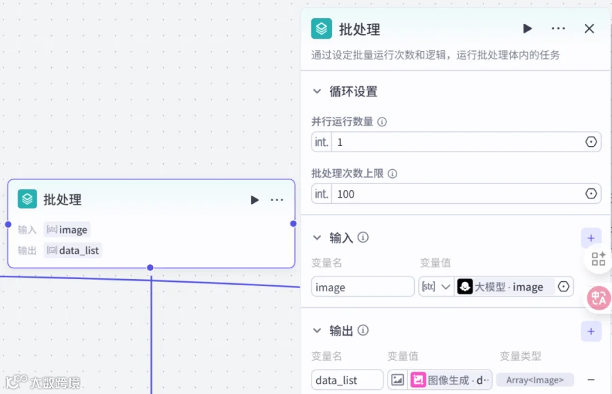The height and width of the screenshot is (394, 612).
Task: Open the str type dropdown for image
Action: (436, 287)
